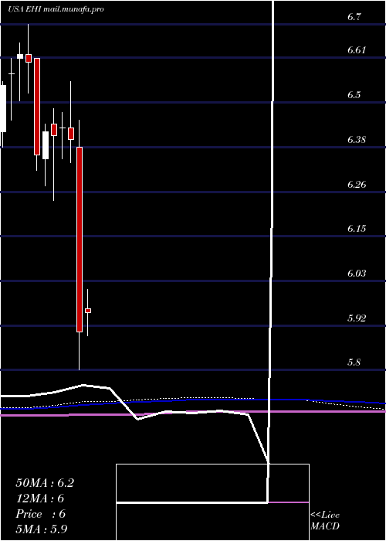Click the 'USA EHI mail.munafa.pro' title text

click(x=56, y=9)
